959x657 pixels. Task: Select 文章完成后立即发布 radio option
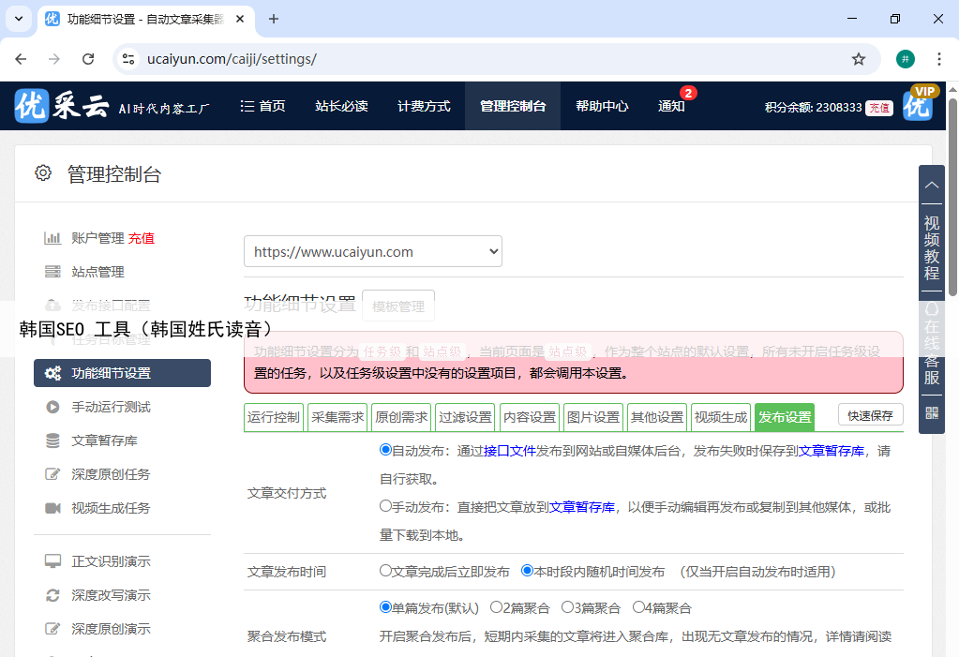point(385,571)
